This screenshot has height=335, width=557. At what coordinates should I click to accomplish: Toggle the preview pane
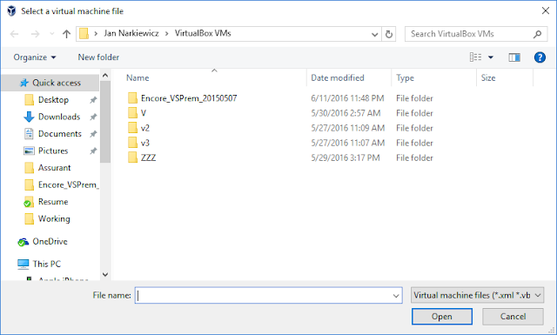514,57
